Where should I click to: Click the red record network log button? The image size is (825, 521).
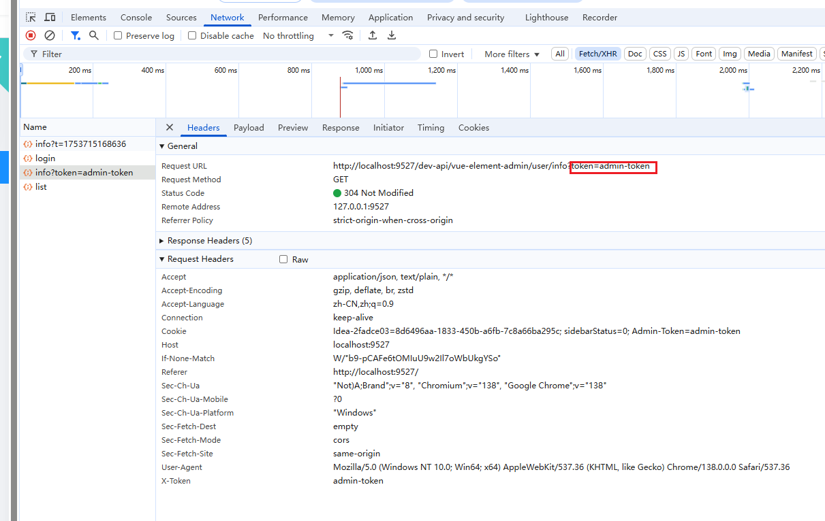[x=30, y=35]
